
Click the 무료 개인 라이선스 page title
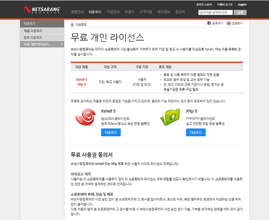pyautogui.click(x=107, y=37)
